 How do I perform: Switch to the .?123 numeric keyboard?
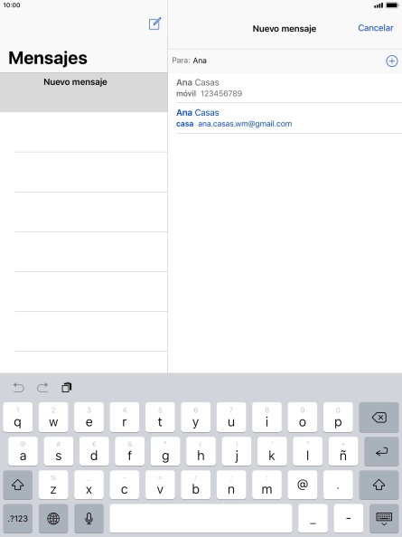pyautogui.click(x=18, y=519)
